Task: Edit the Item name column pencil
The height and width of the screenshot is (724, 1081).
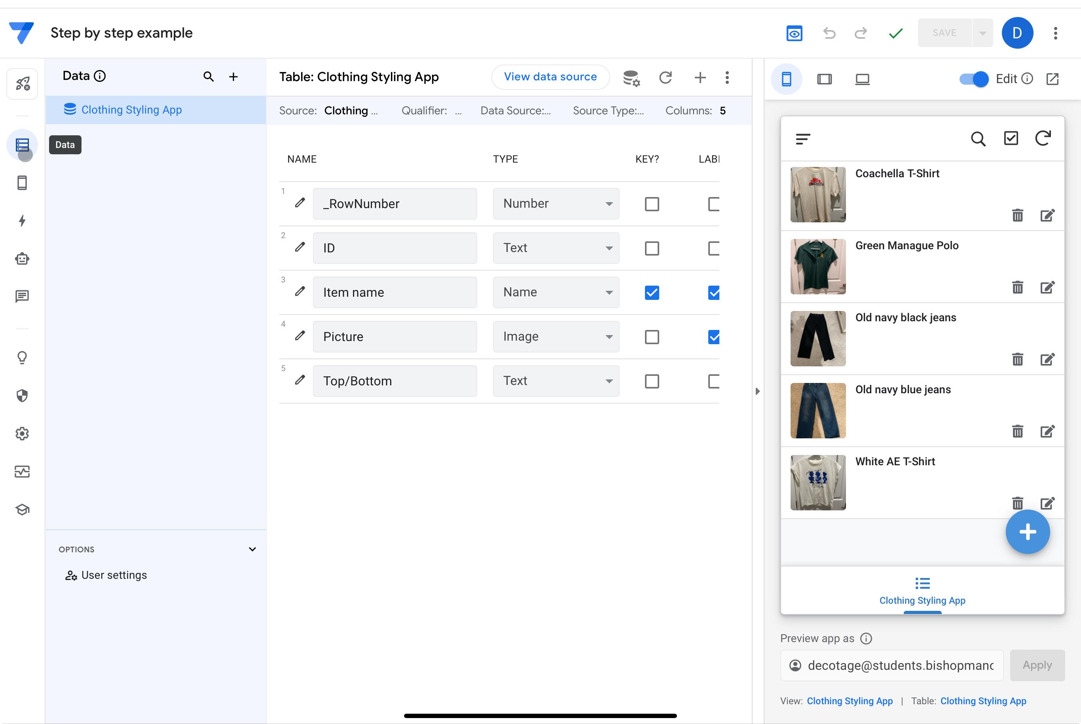Action: (300, 291)
